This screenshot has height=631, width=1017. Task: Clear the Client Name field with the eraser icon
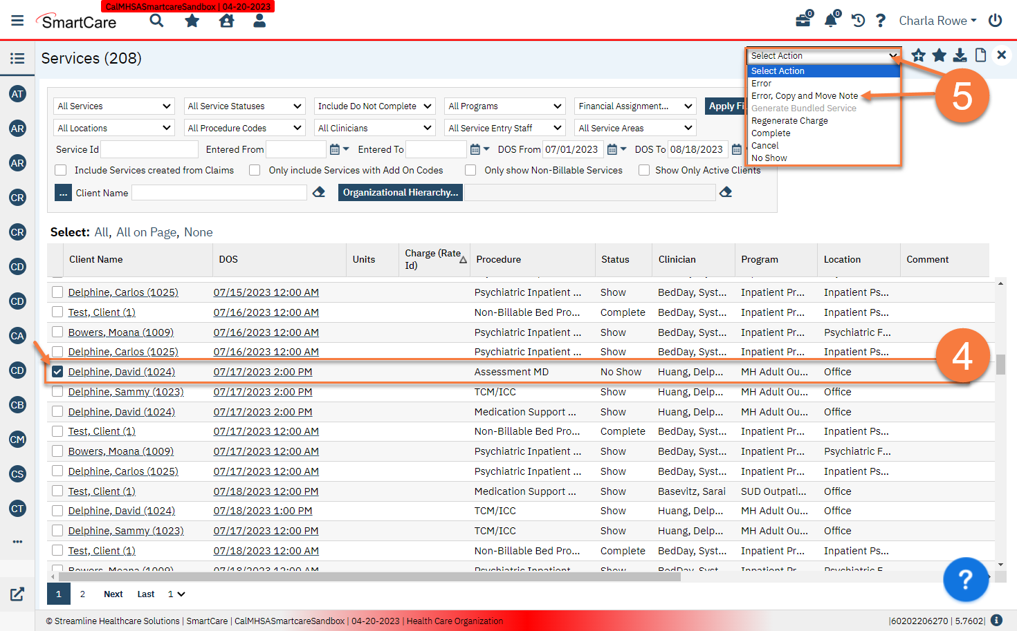pyautogui.click(x=318, y=192)
